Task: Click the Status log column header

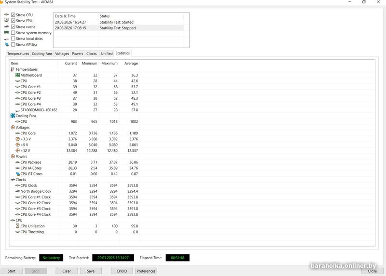Action: click(x=141, y=16)
